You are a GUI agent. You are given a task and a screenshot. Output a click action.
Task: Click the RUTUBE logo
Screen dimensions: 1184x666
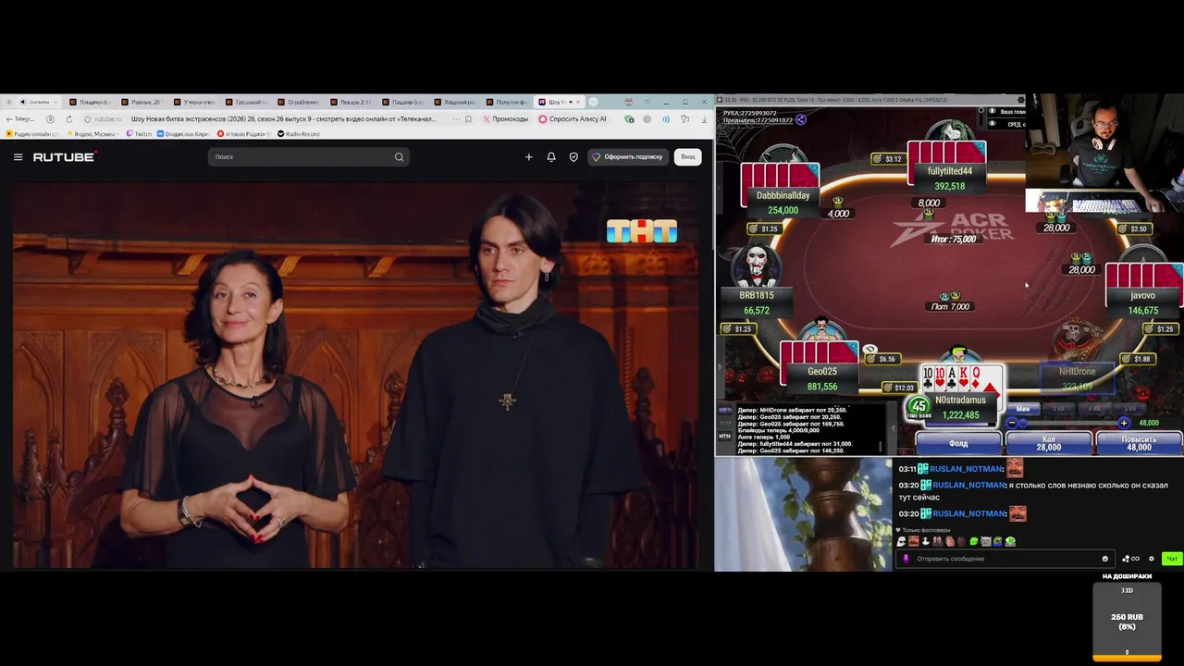pos(64,157)
